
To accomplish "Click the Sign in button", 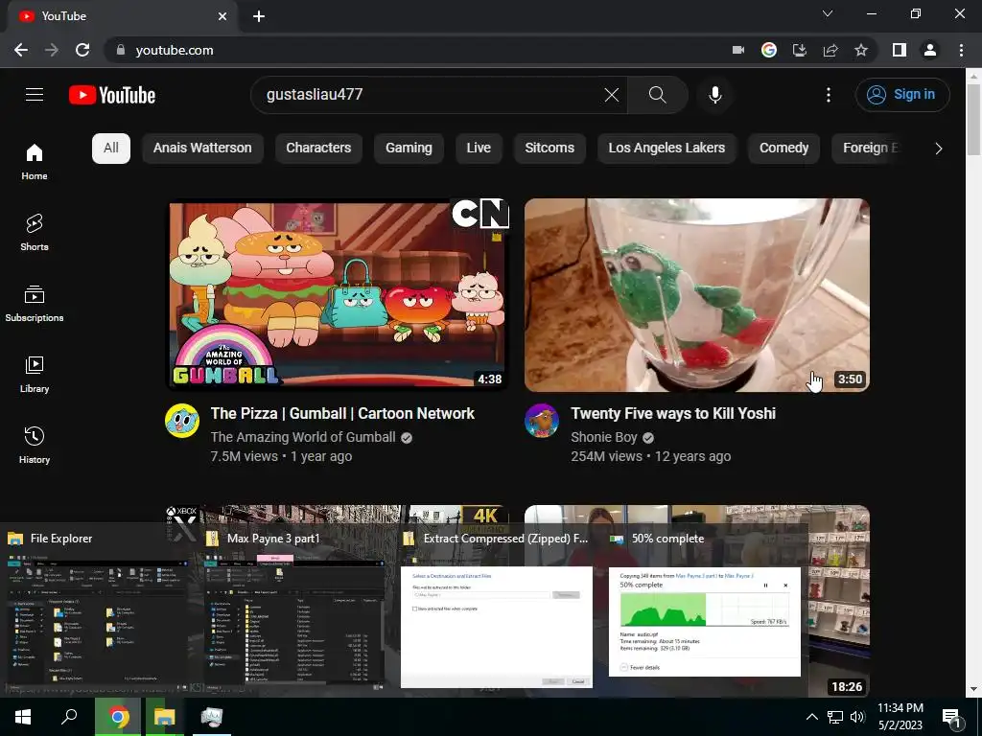I will pos(902,95).
